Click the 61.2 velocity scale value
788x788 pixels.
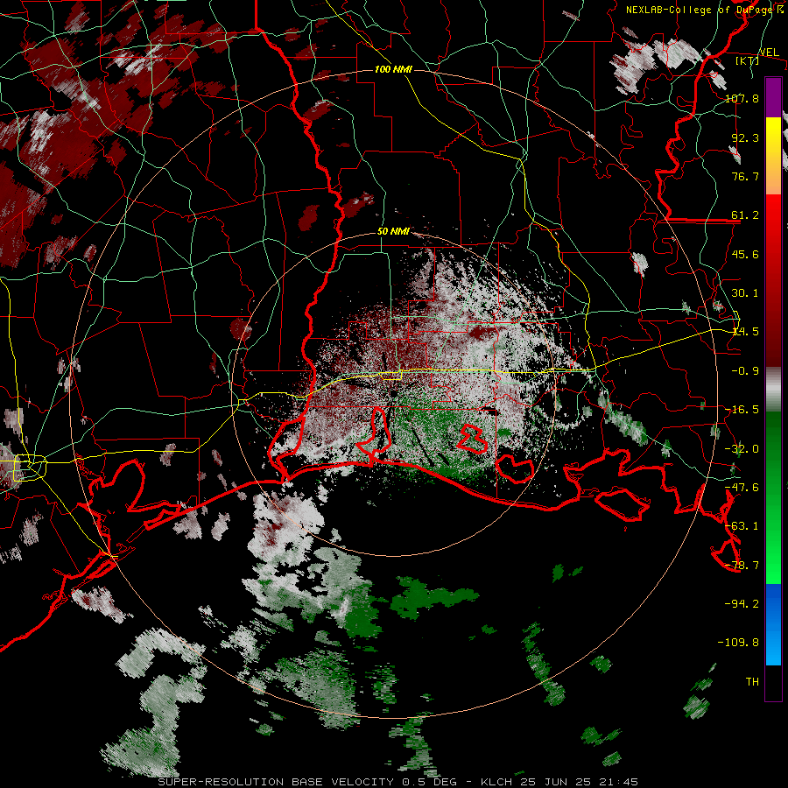pyautogui.click(x=745, y=215)
